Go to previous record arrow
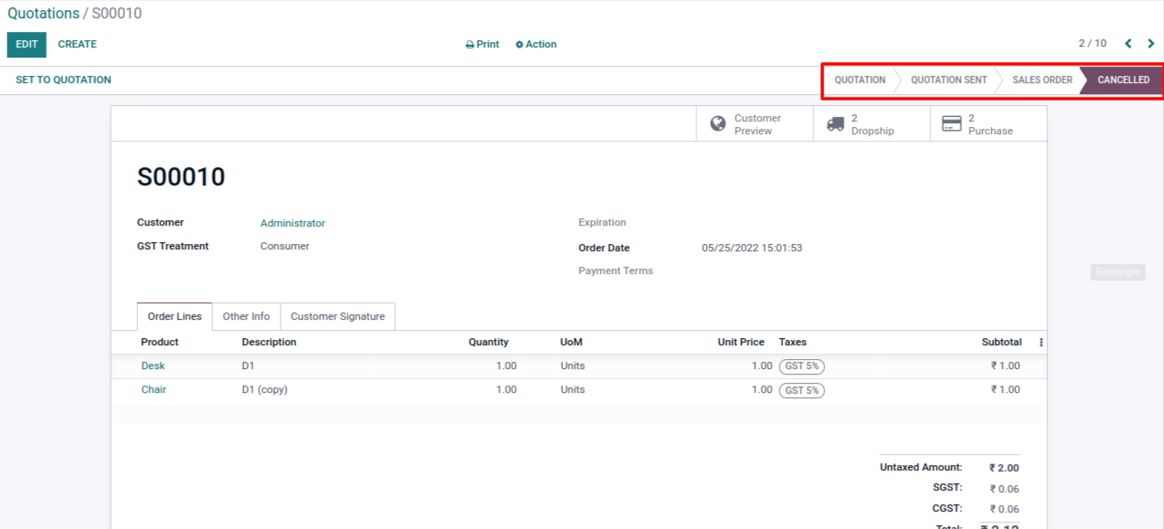The width and height of the screenshot is (1164, 529). [x=1127, y=44]
